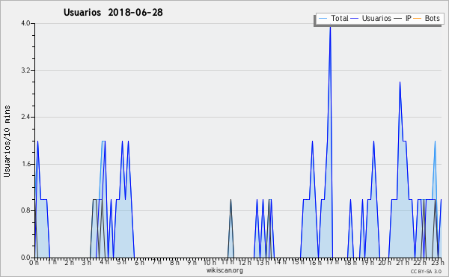
Task: Click the x-axis label '23 h'
Action: (x=438, y=262)
